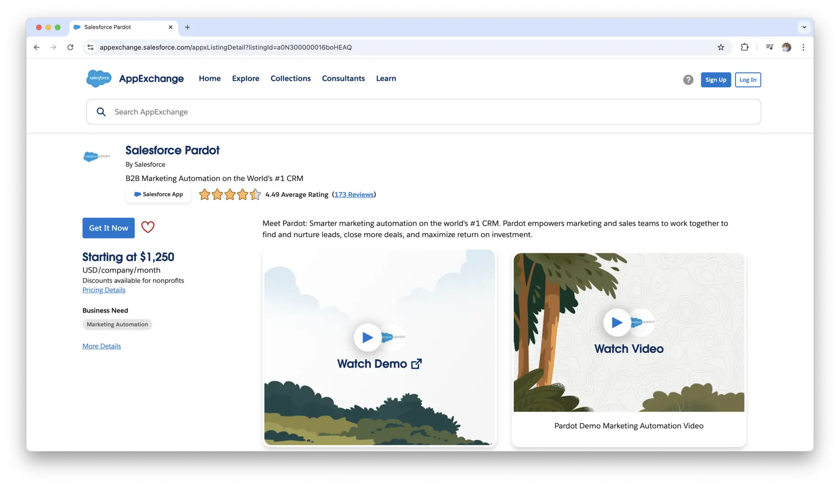Play the Watch Video clip
Image resolution: width=840 pixels, height=486 pixels.
point(617,322)
